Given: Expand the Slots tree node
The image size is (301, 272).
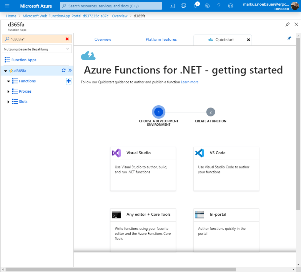Looking at the screenshot, I should pyautogui.click(x=9, y=101).
